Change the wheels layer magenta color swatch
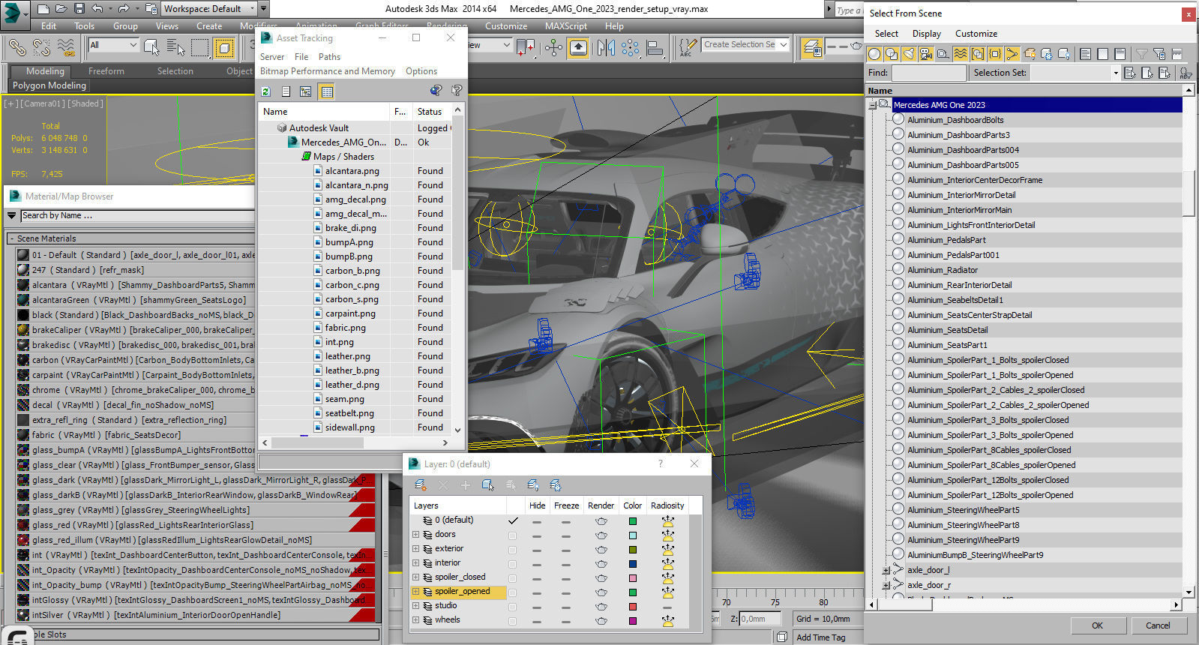Image resolution: width=1199 pixels, height=645 pixels. click(x=633, y=621)
